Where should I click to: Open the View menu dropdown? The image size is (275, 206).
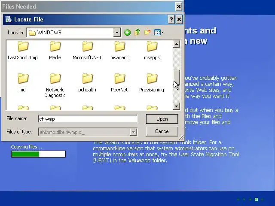click(x=159, y=33)
